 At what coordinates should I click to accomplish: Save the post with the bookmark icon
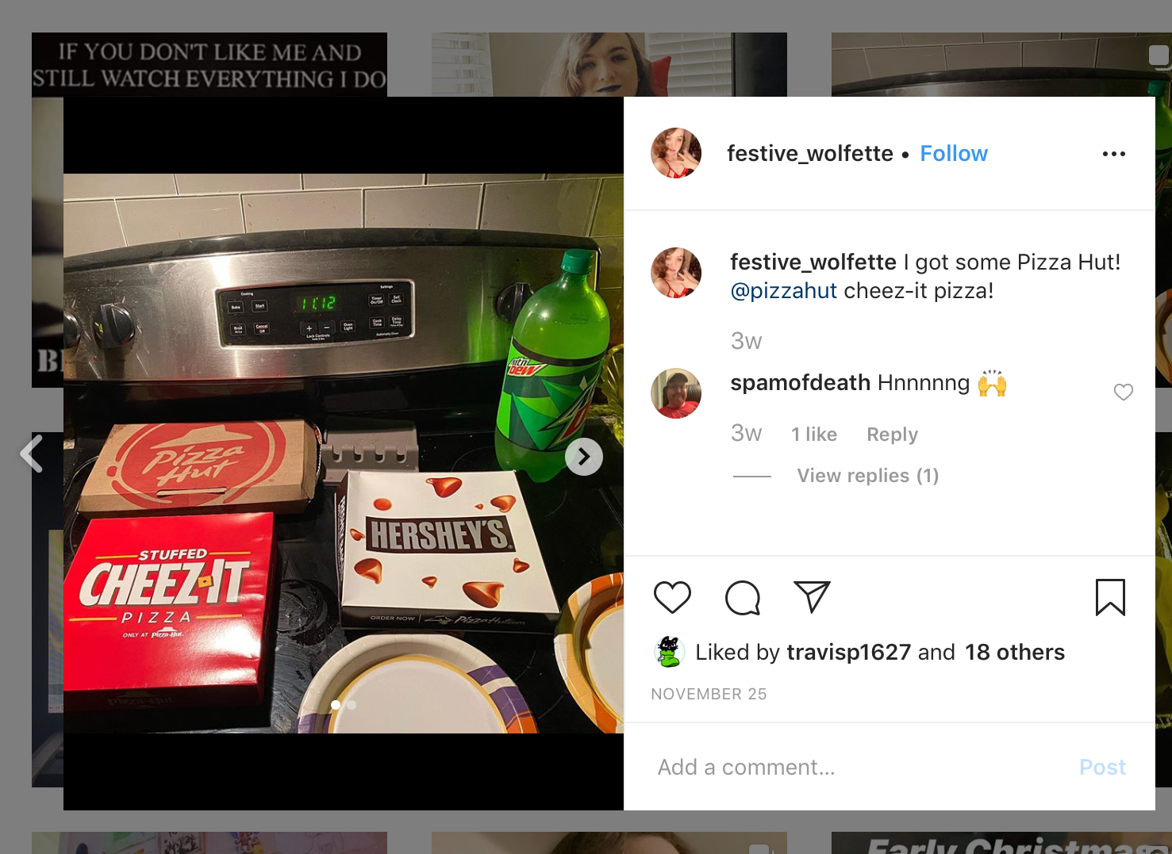[x=1110, y=597]
